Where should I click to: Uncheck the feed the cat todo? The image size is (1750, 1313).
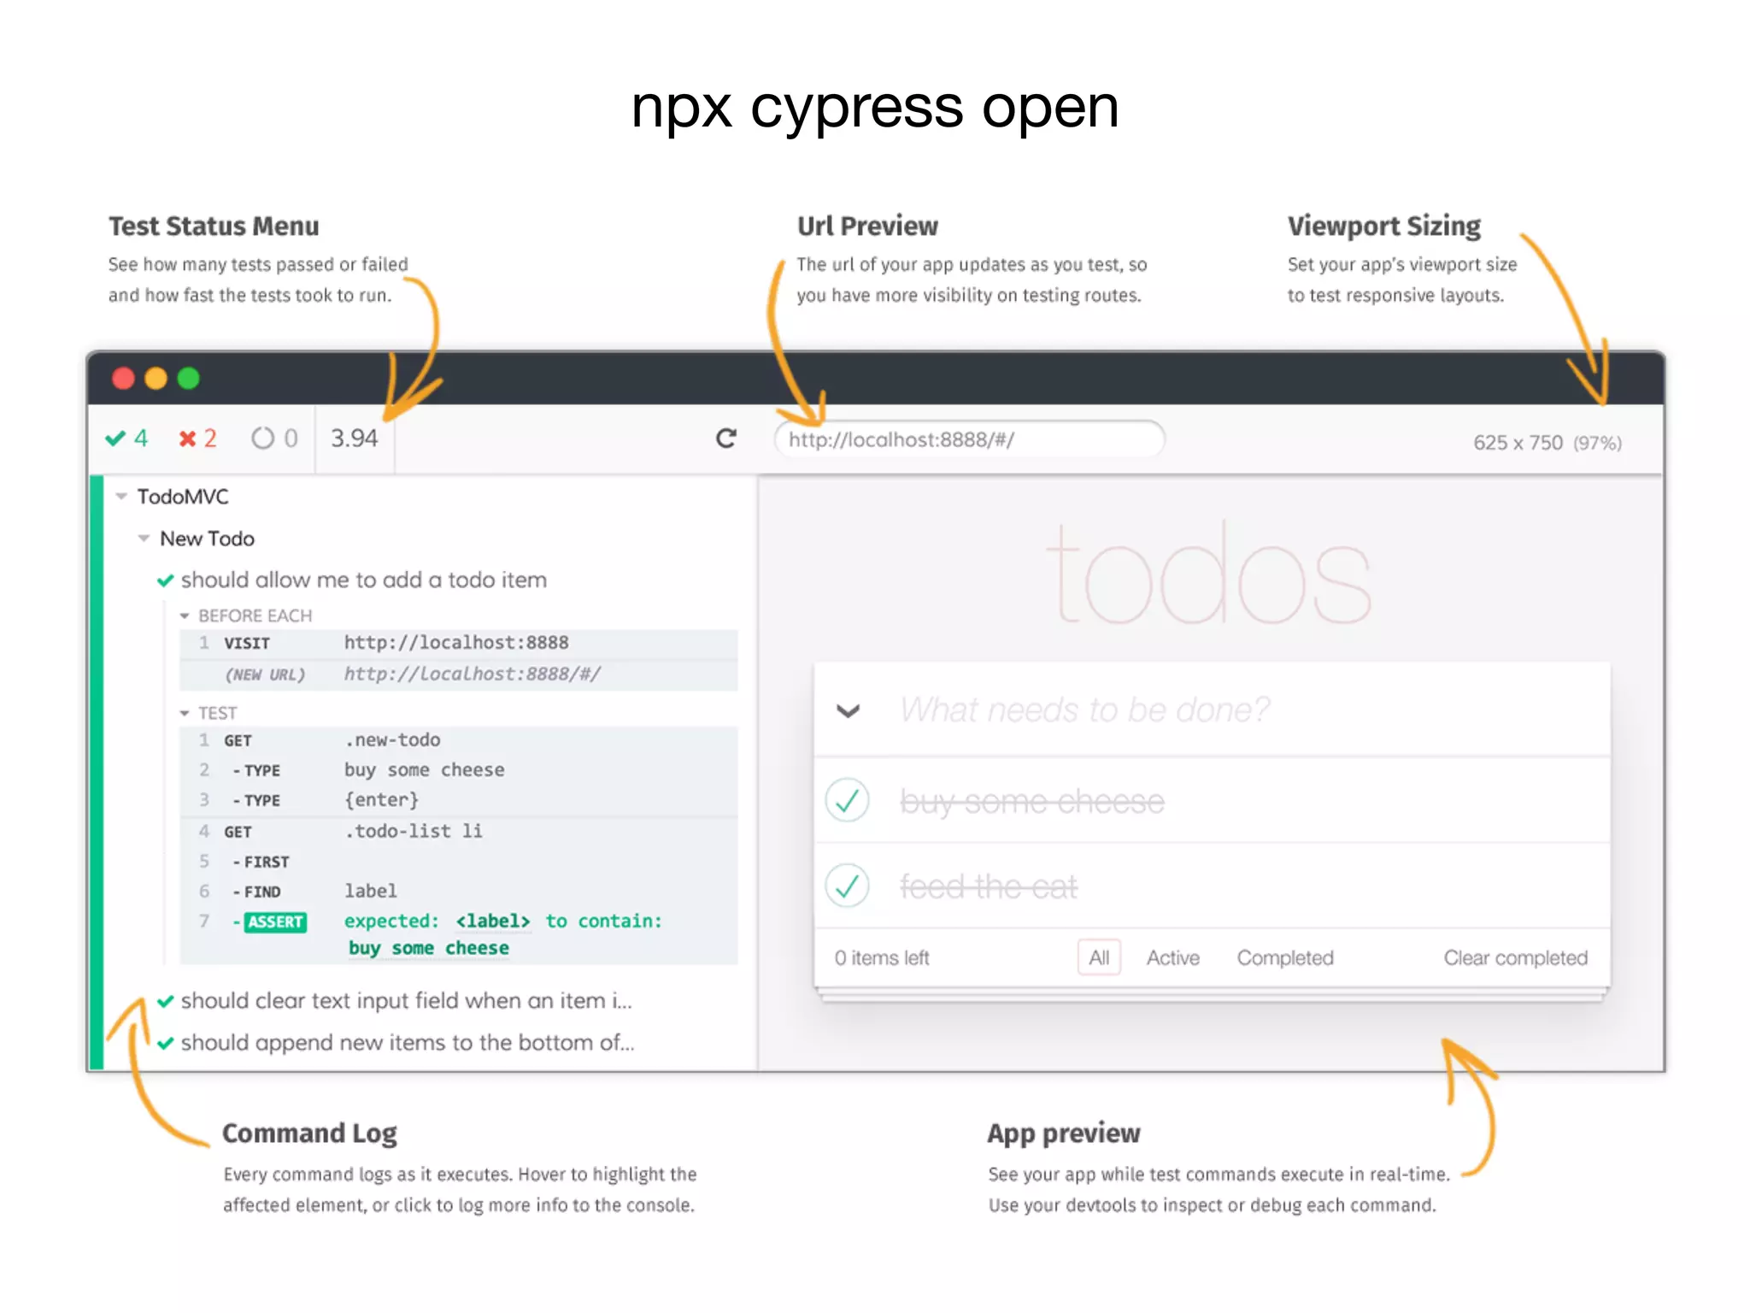(x=847, y=886)
